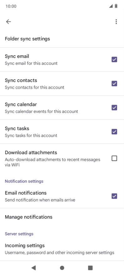
Task: Disable the Sync calendar checkbox
Action: point(114,107)
